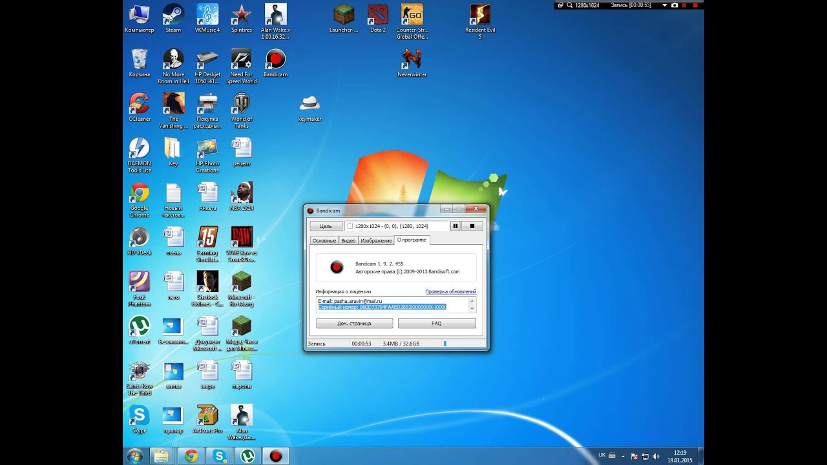827x465 pixels.
Task: Select the Farming Simulator desktop icon
Action: tap(207, 245)
